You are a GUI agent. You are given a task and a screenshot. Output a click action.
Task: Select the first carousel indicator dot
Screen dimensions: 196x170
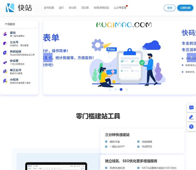(110, 89)
